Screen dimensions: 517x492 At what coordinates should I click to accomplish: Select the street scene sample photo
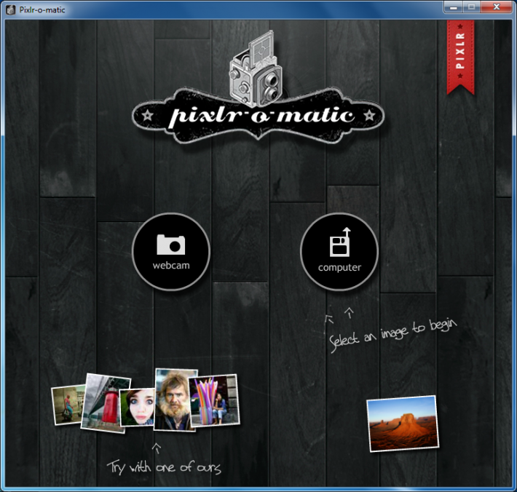68,405
